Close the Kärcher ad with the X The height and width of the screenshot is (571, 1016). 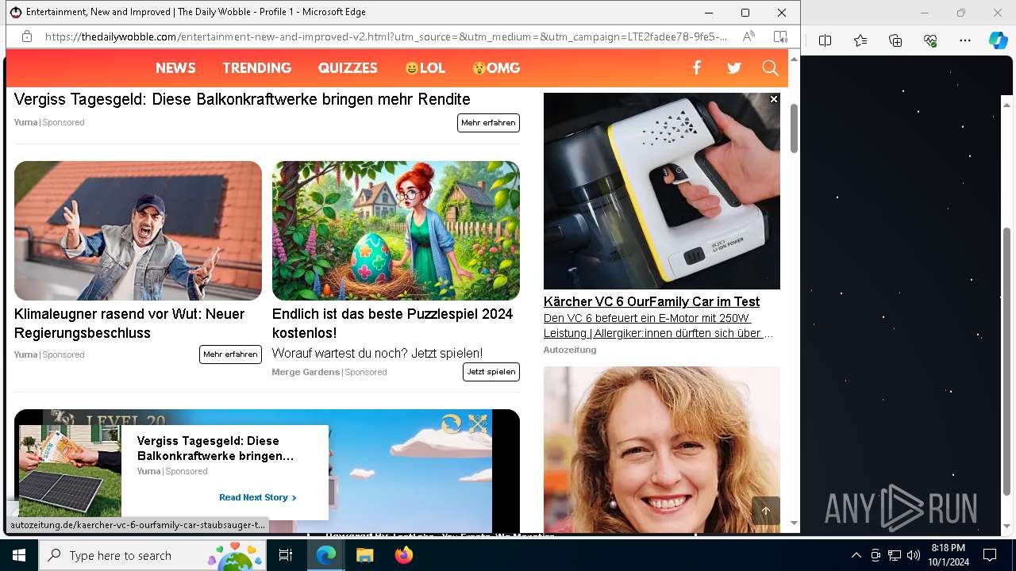[x=774, y=99]
